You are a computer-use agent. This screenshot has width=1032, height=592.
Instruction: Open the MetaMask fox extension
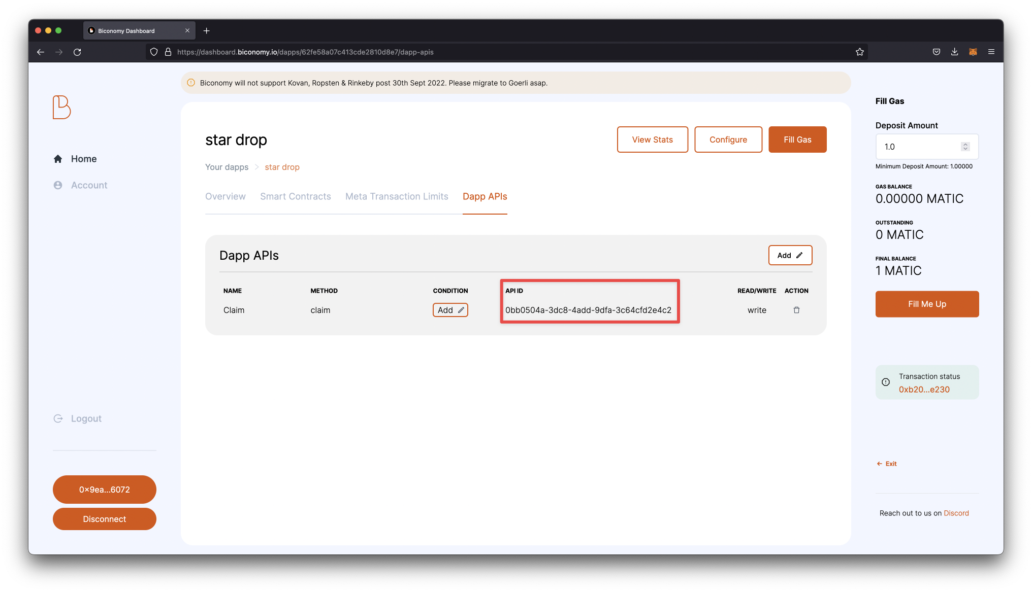tap(973, 52)
